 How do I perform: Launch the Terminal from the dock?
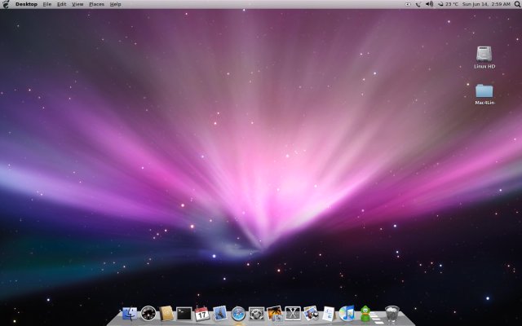point(184,313)
